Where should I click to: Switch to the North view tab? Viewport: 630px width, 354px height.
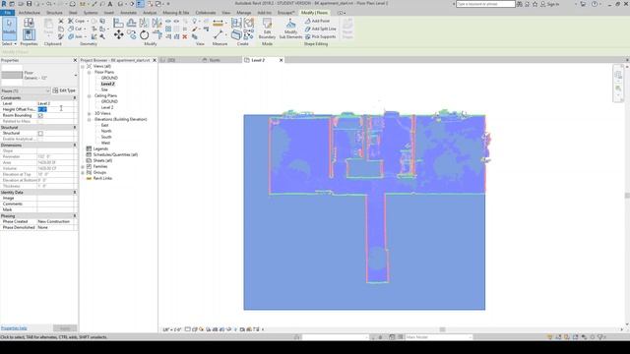pyautogui.click(x=215, y=60)
